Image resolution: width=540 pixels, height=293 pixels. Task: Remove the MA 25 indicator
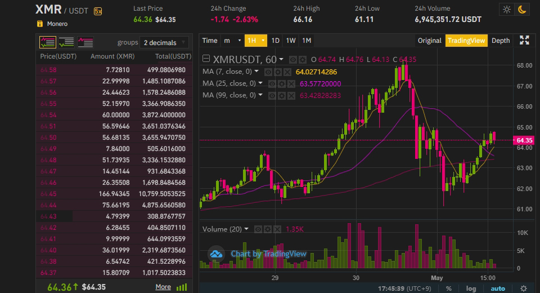[x=291, y=84]
